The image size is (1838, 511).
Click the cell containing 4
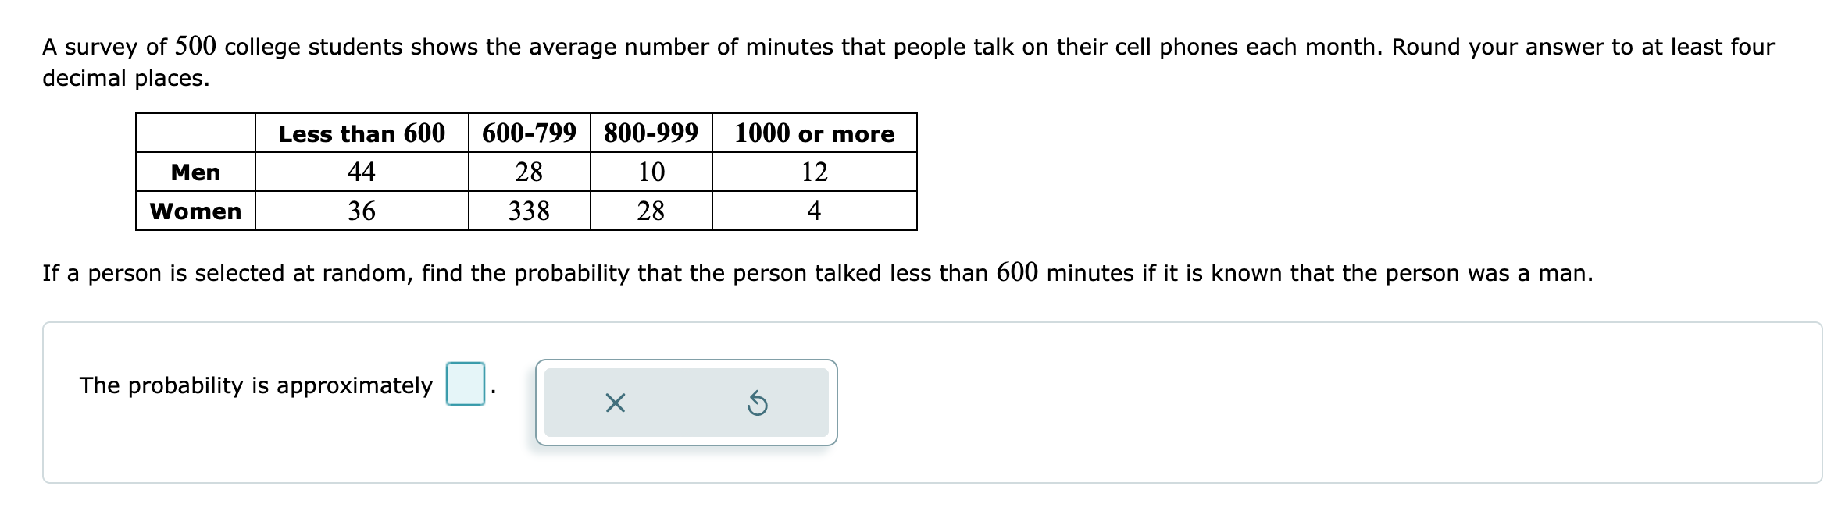point(813,211)
